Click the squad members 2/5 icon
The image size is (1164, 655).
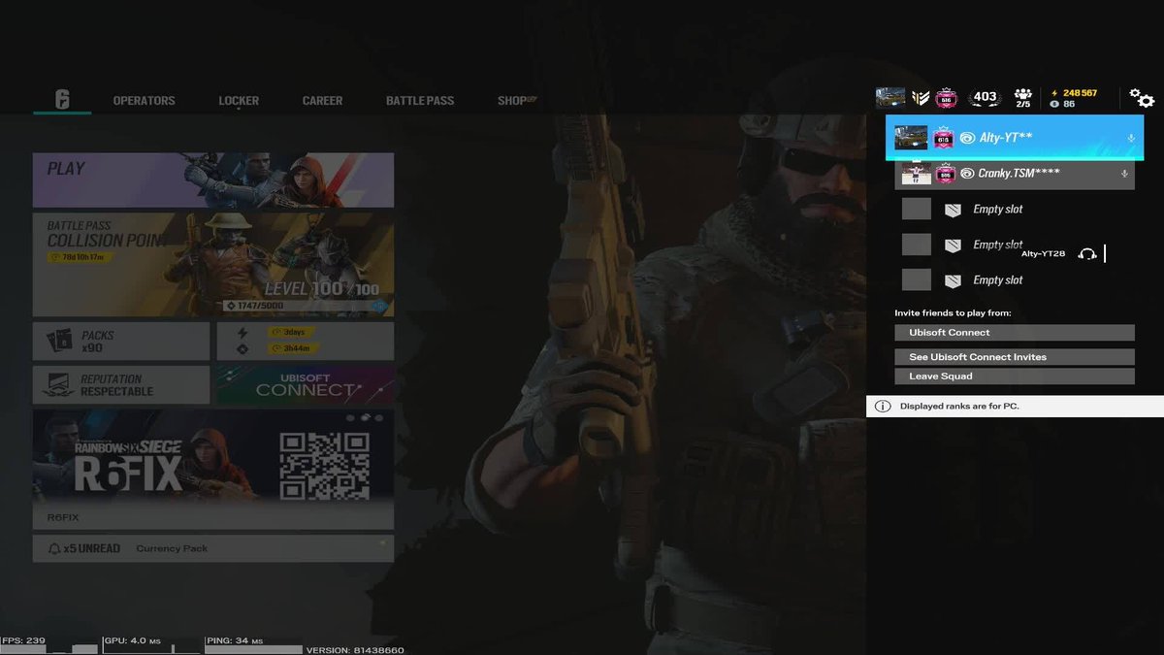tap(1022, 98)
